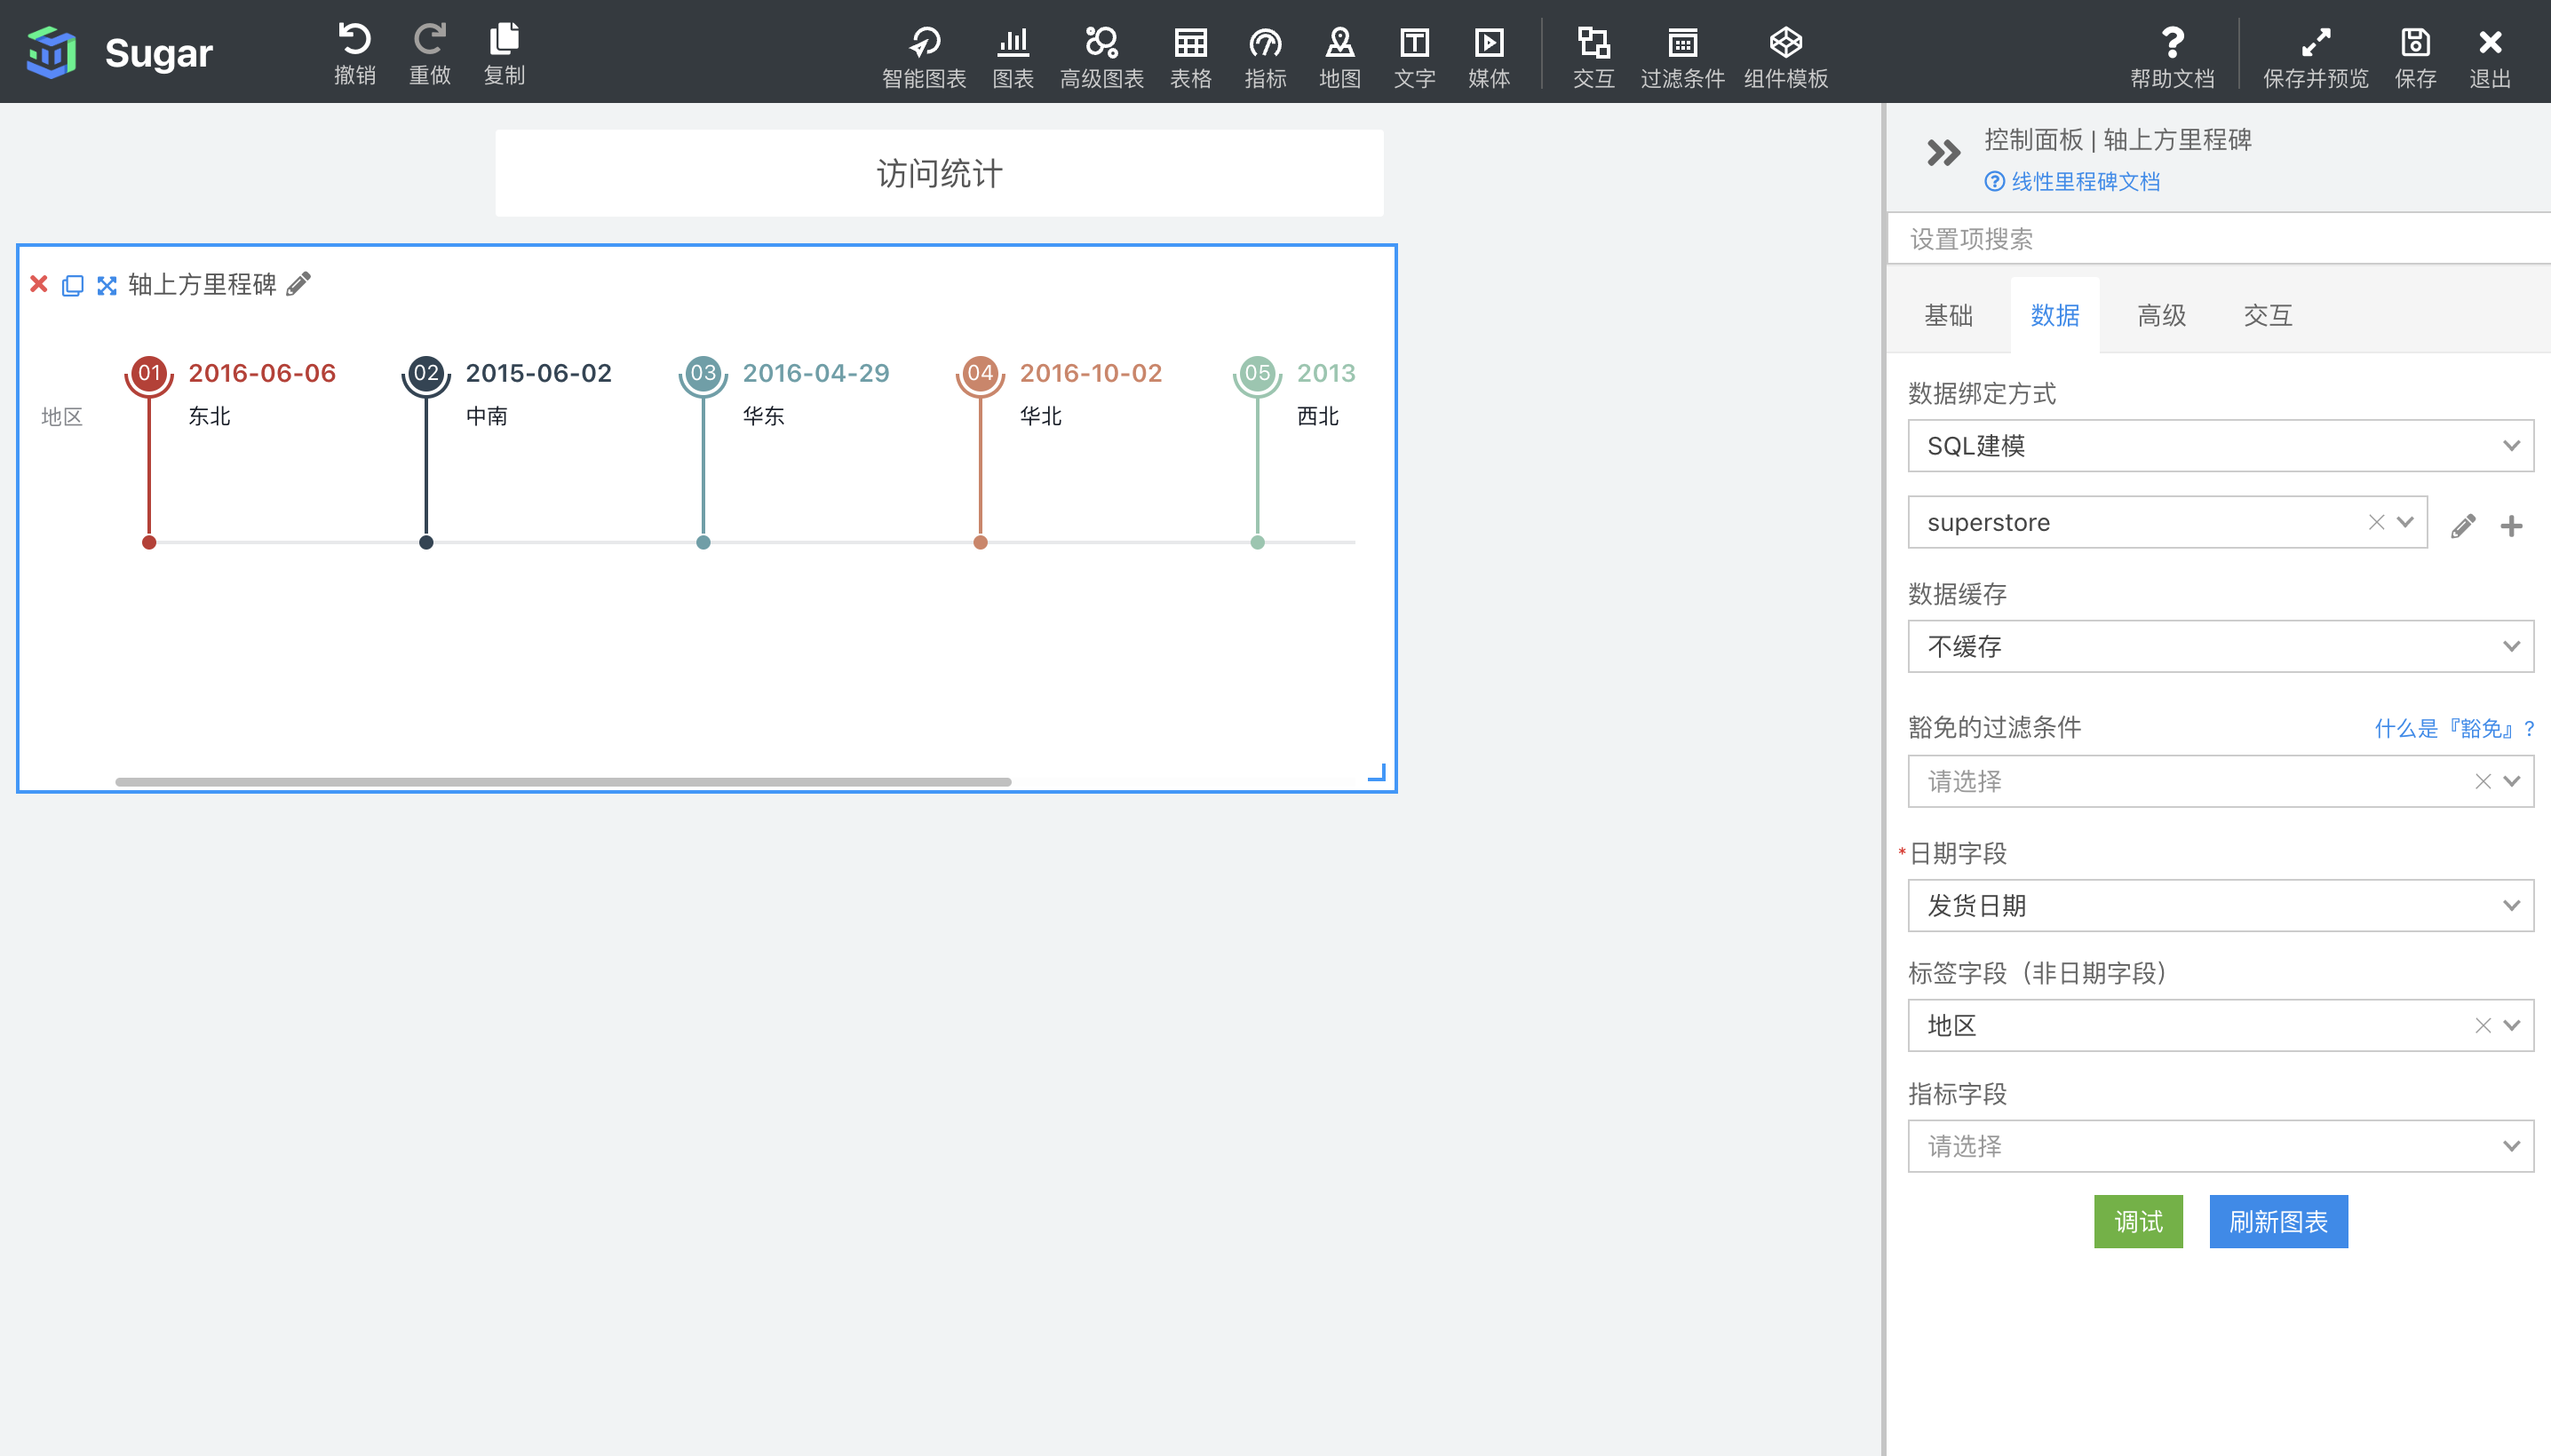The width and height of the screenshot is (2551, 1456).
Task: Clear the 地区 label field selection
Action: click(x=2482, y=1026)
